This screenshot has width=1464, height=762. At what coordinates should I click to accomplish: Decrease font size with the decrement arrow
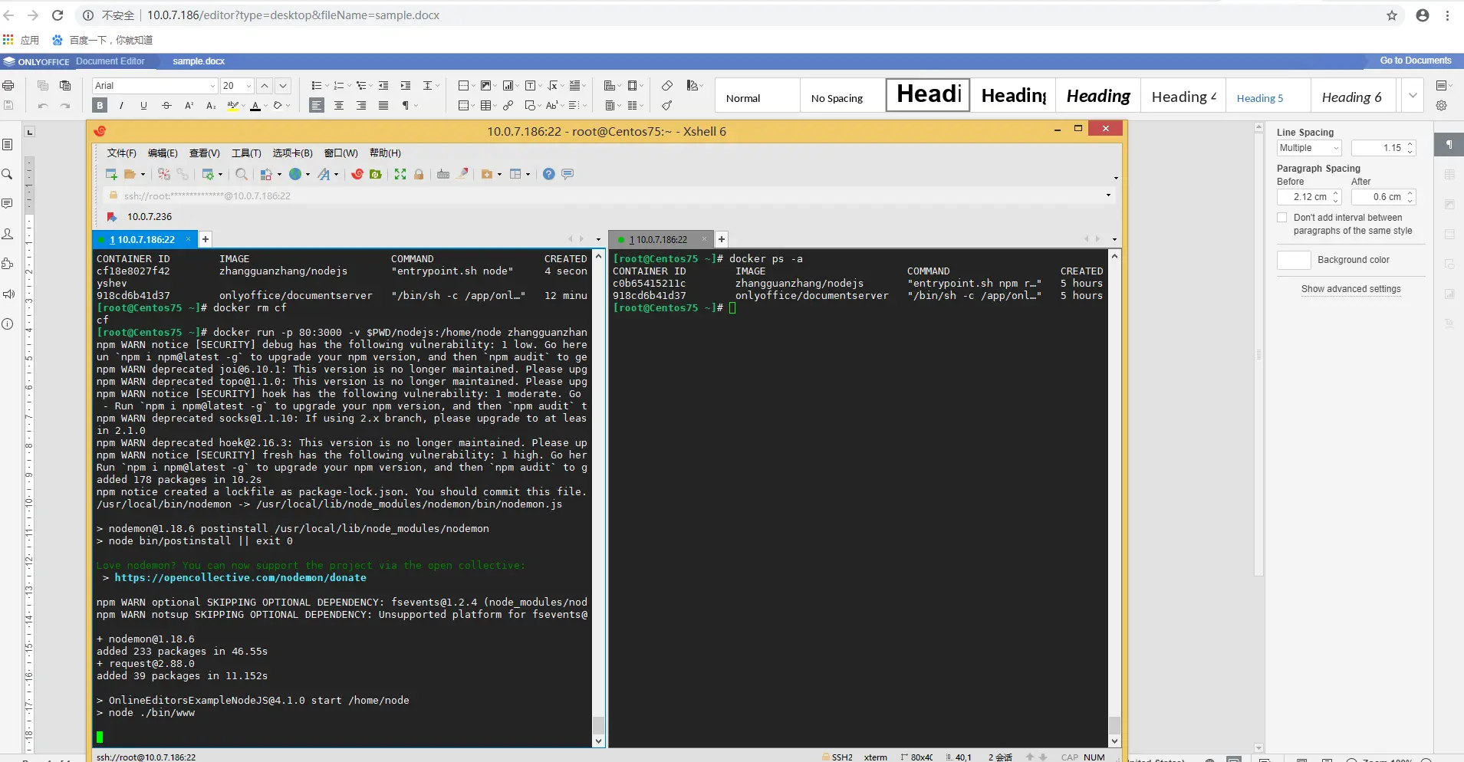click(283, 86)
